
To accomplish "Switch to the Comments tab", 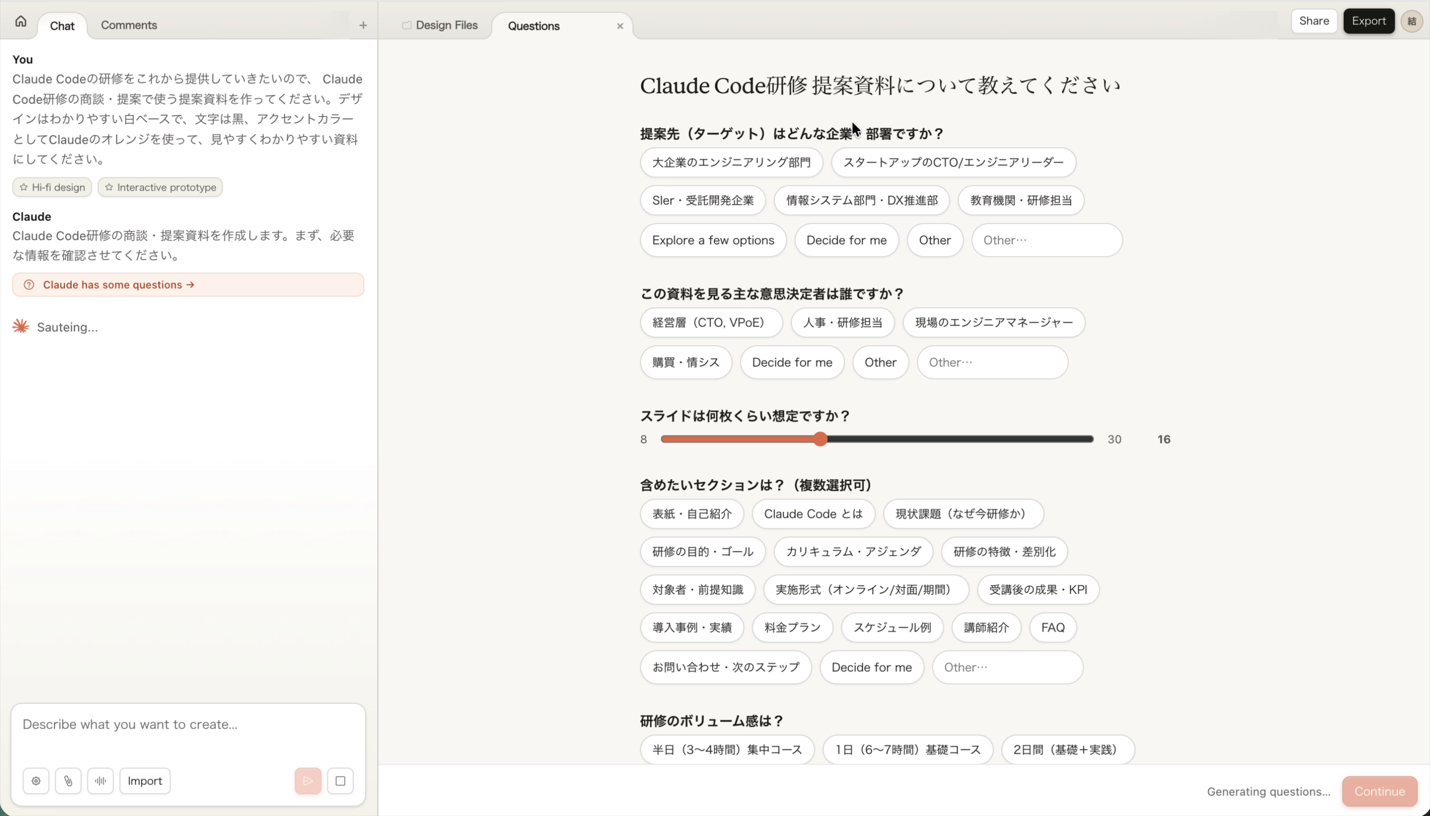I will tap(129, 25).
